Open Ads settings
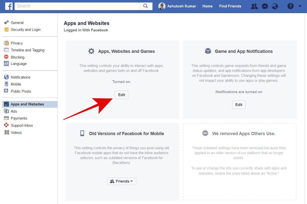The height and width of the screenshot is (204, 307). click(14, 111)
